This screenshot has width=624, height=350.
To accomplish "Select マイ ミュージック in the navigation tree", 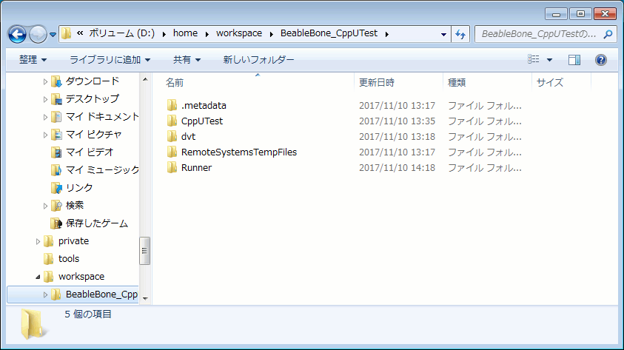I will (102, 170).
